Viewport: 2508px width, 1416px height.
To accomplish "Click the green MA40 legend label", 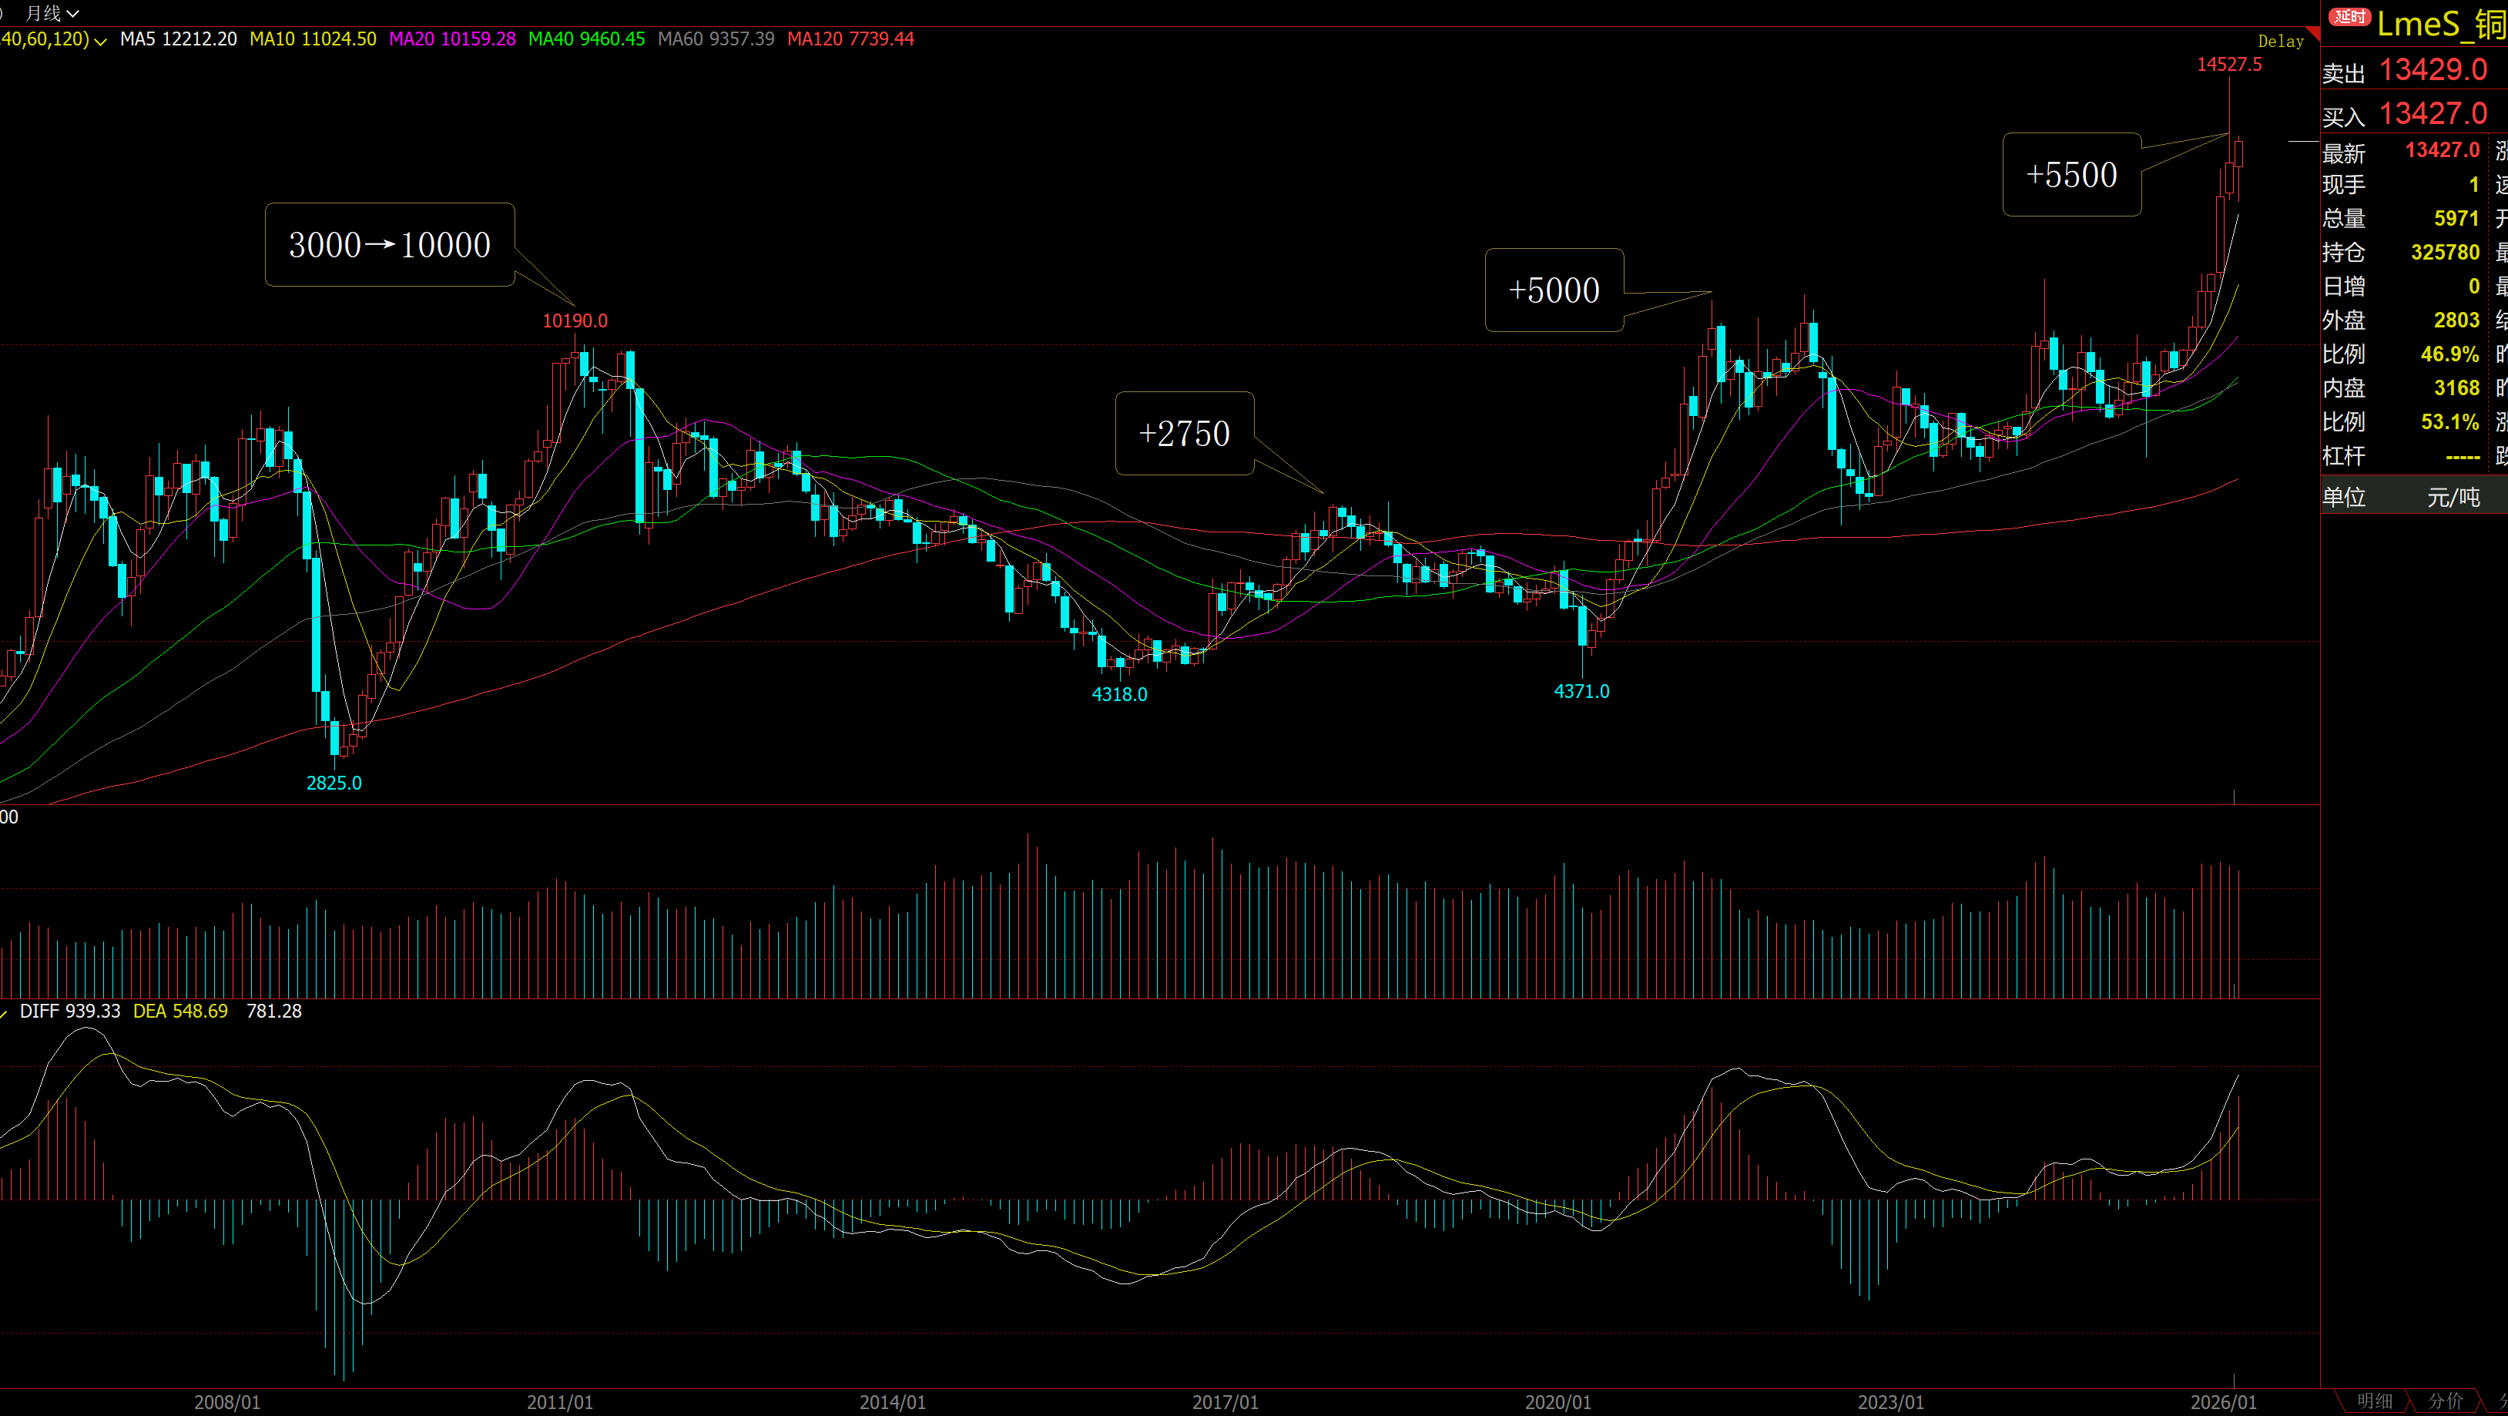I will [x=586, y=39].
